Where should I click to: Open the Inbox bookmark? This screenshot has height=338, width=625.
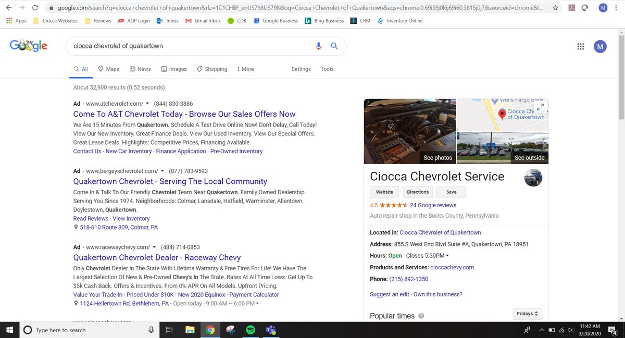pyautogui.click(x=168, y=21)
